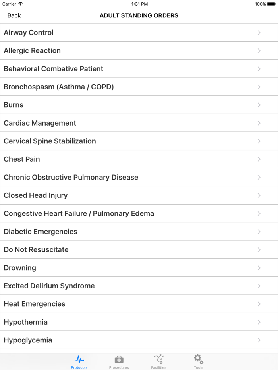Go Back to previous screen
278x371 pixels.
(14, 15)
